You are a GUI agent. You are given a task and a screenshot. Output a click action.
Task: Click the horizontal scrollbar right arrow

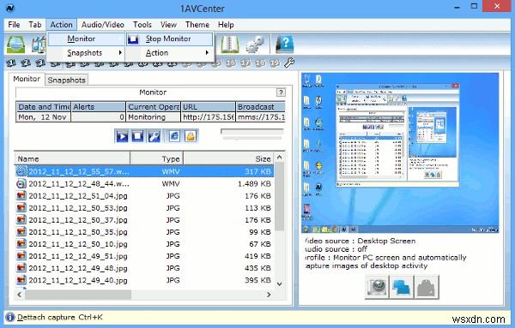269,295
